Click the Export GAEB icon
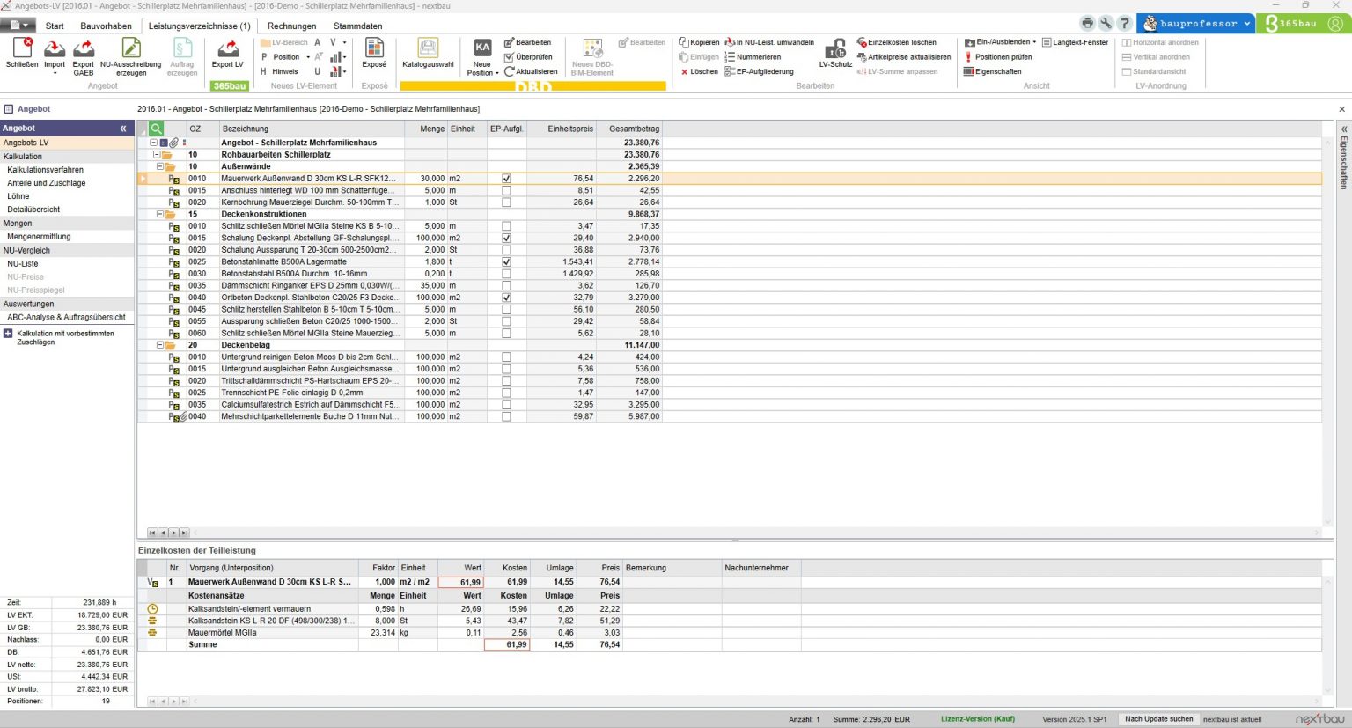The width and height of the screenshot is (1352, 728). [84, 49]
